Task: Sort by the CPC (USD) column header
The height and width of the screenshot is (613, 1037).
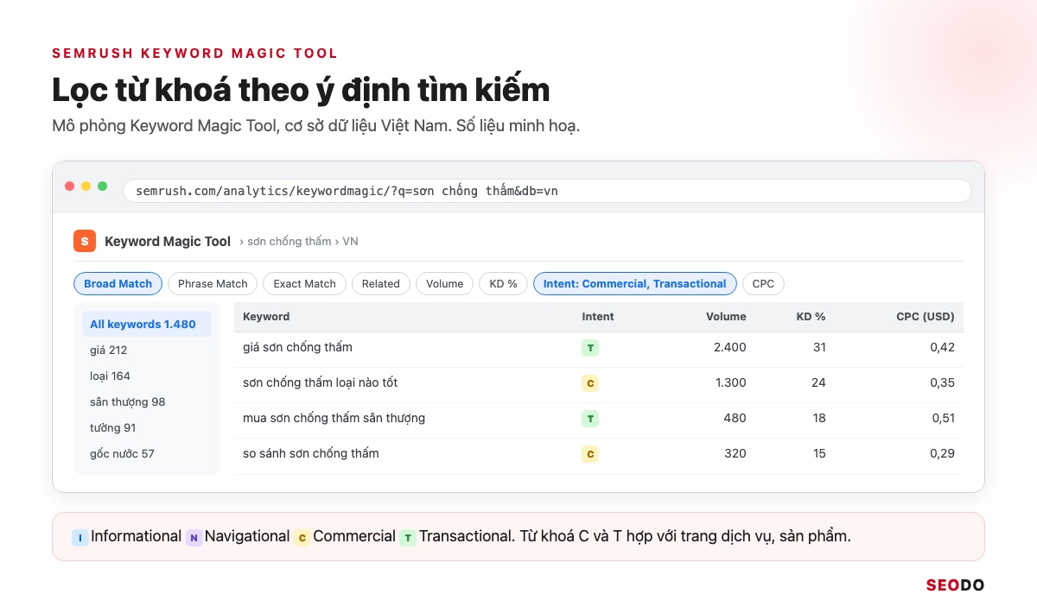Action: pyautogui.click(x=926, y=317)
